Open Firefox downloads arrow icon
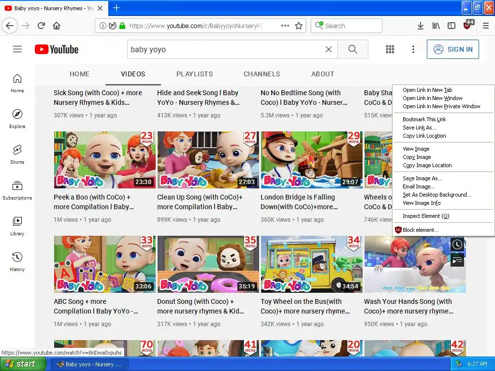495x371 pixels. click(420, 26)
